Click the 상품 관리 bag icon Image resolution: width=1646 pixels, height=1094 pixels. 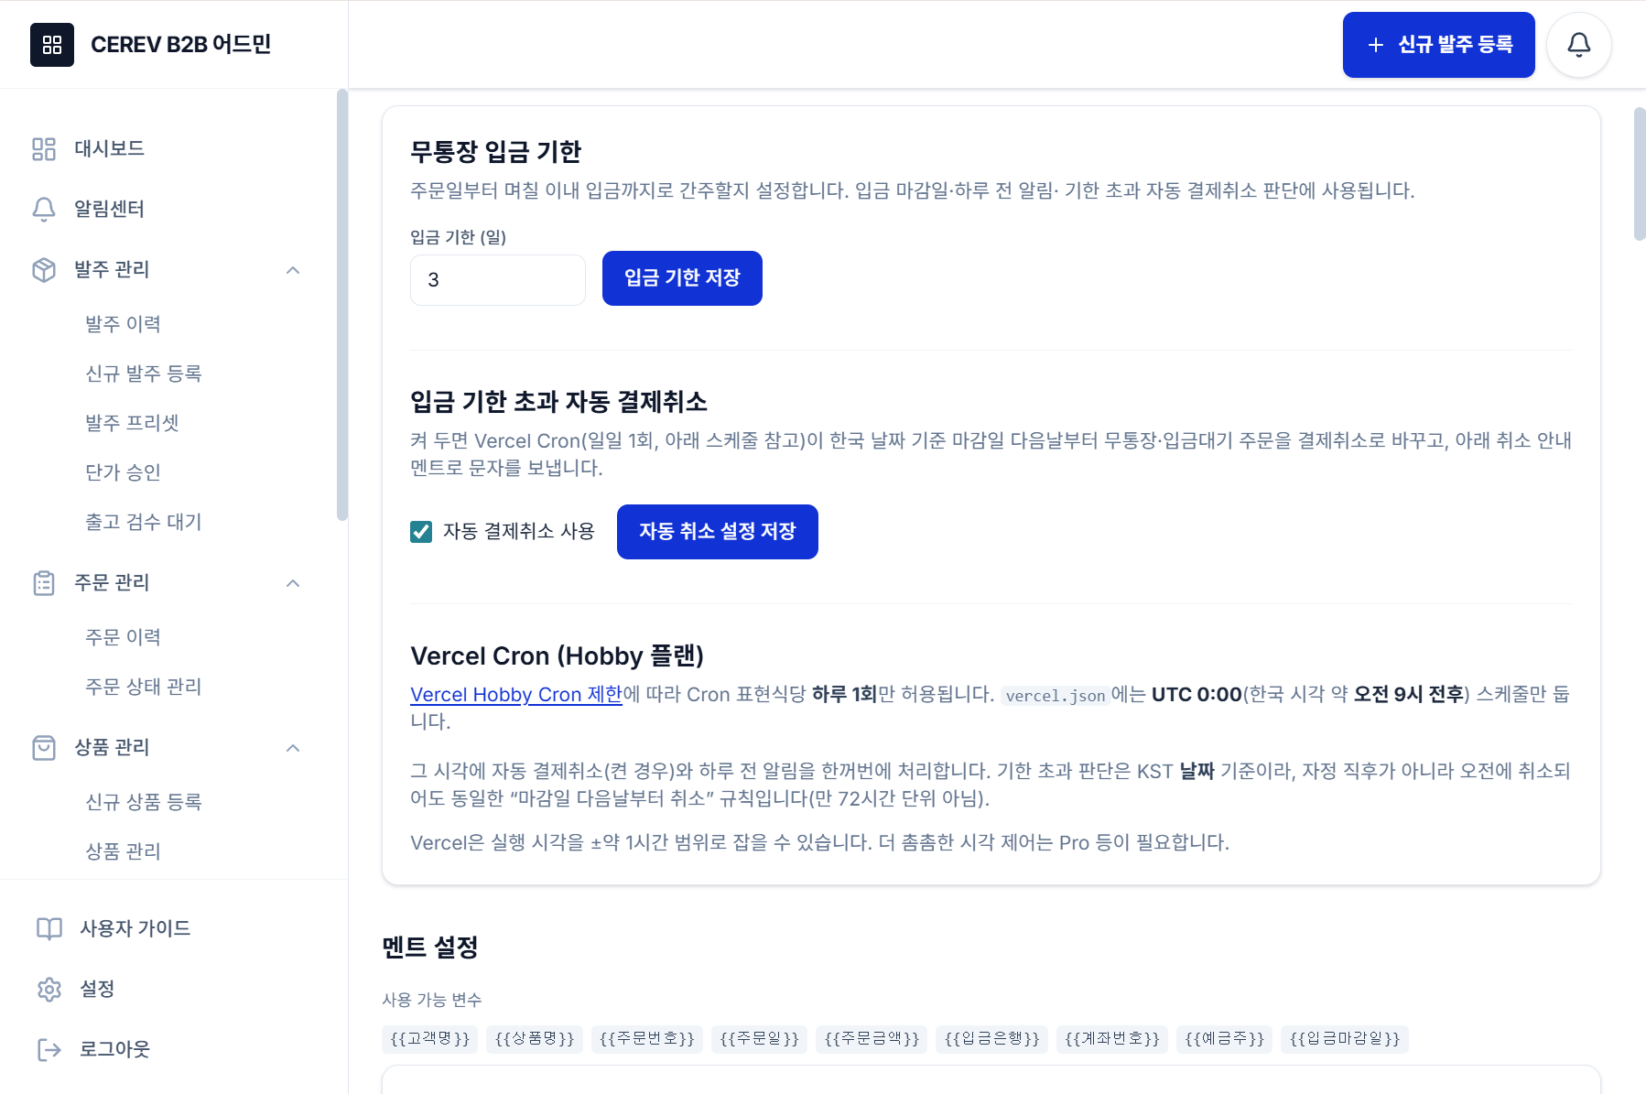pos(44,747)
